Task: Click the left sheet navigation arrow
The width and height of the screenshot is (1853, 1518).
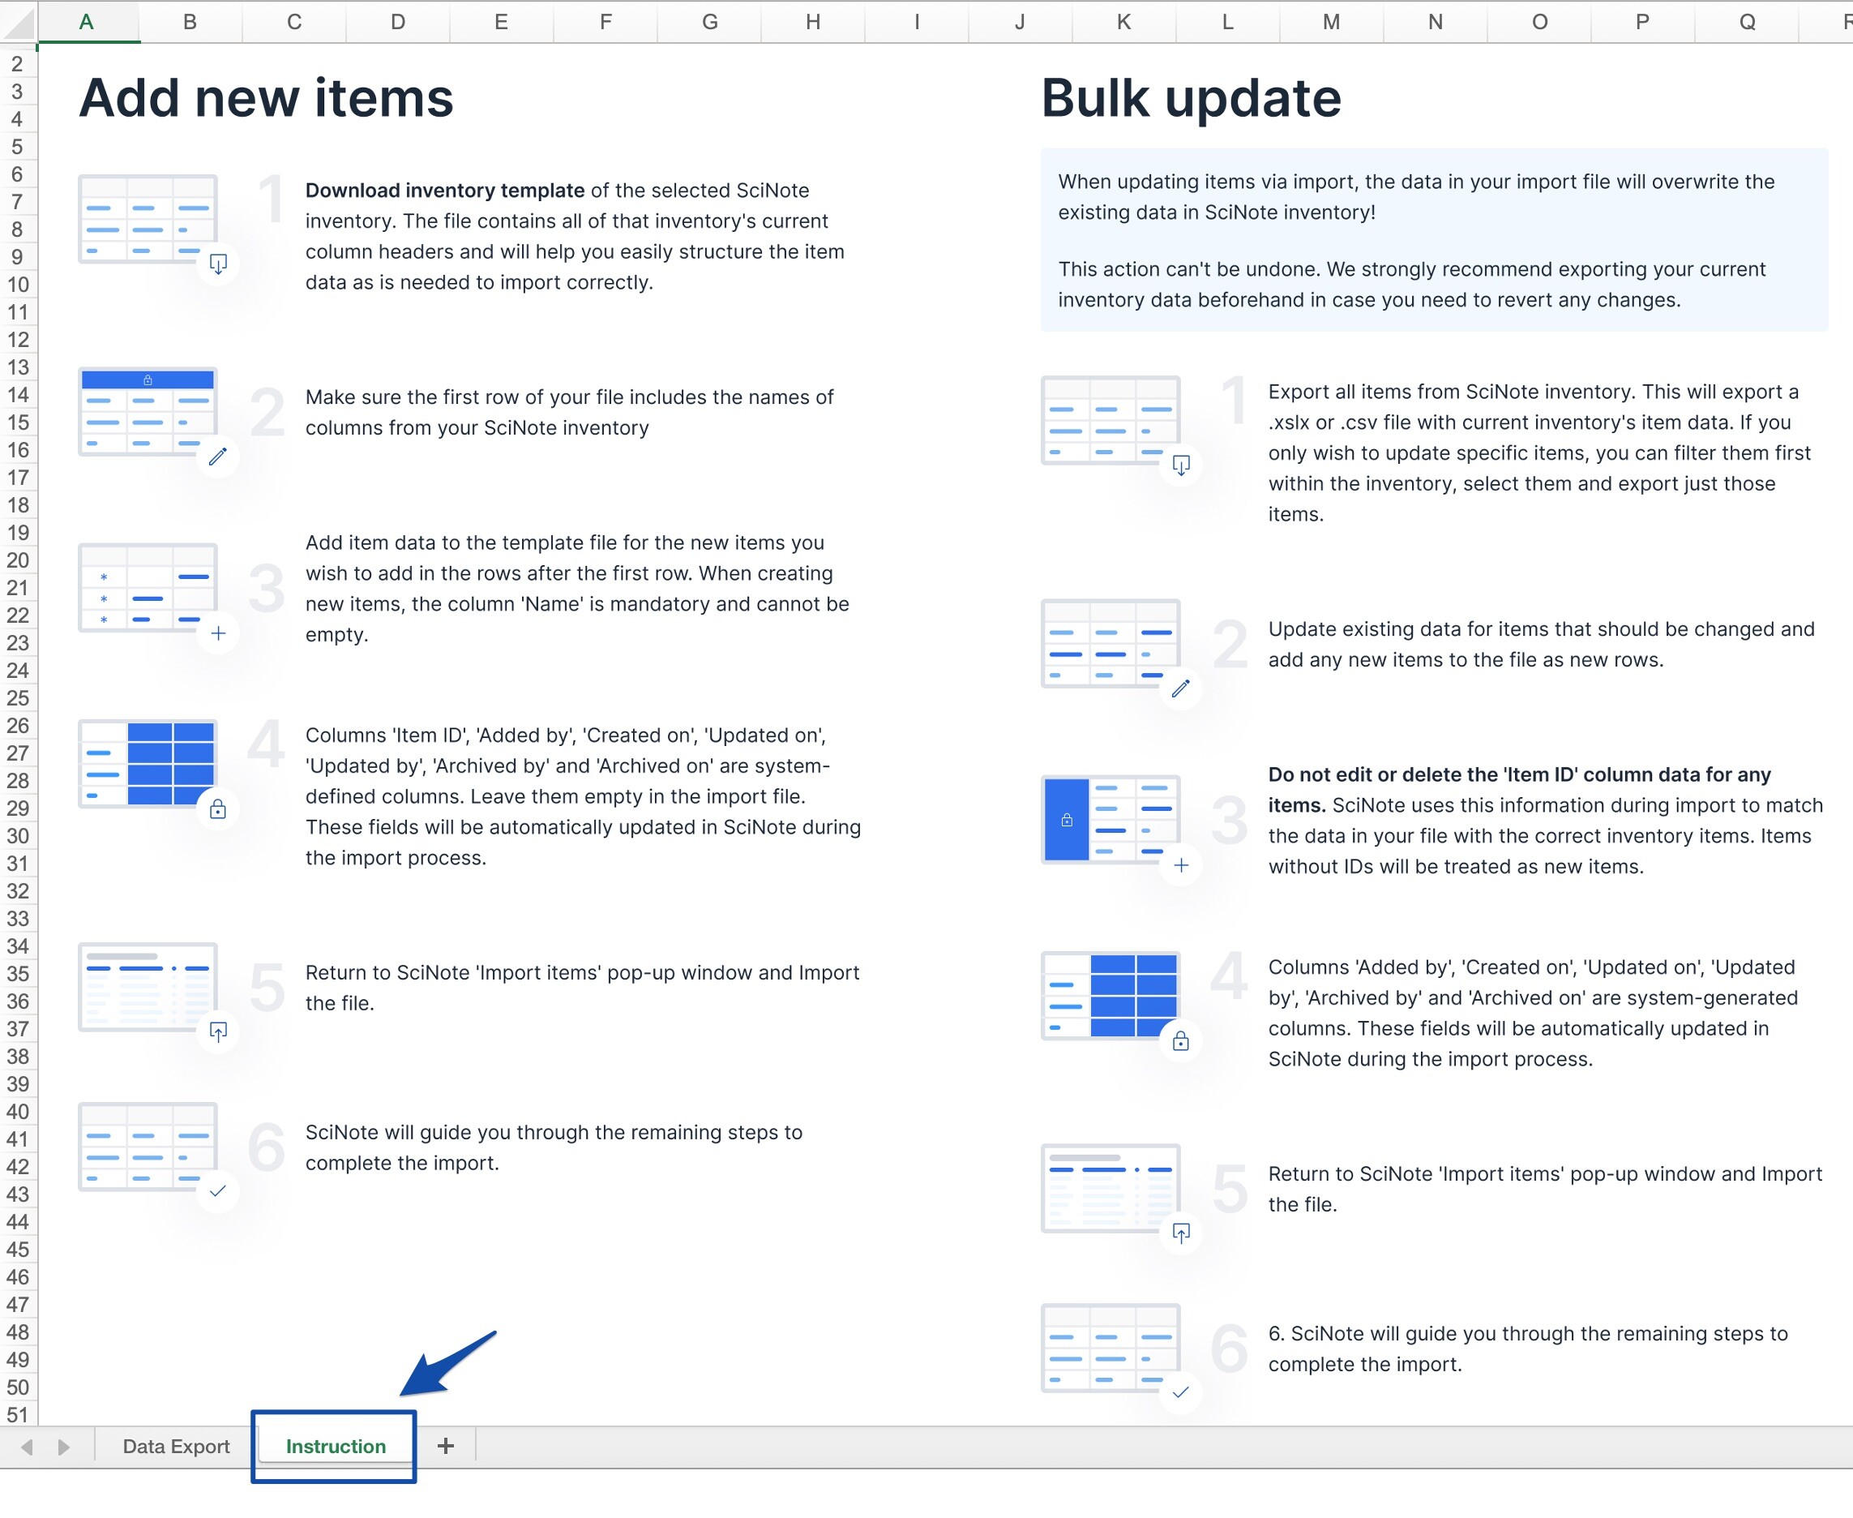Action: tap(28, 1447)
